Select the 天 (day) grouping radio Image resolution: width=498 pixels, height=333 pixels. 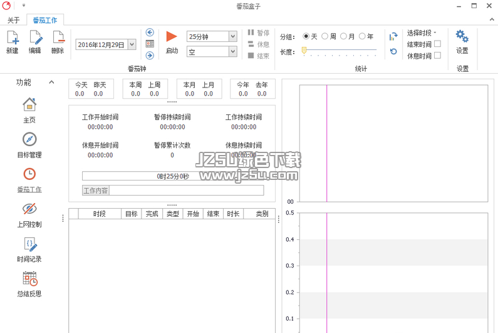(306, 36)
